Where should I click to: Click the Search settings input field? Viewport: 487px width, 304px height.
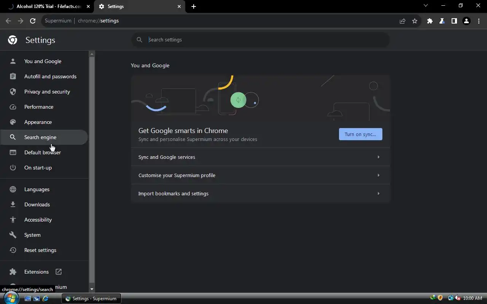[x=260, y=40]
